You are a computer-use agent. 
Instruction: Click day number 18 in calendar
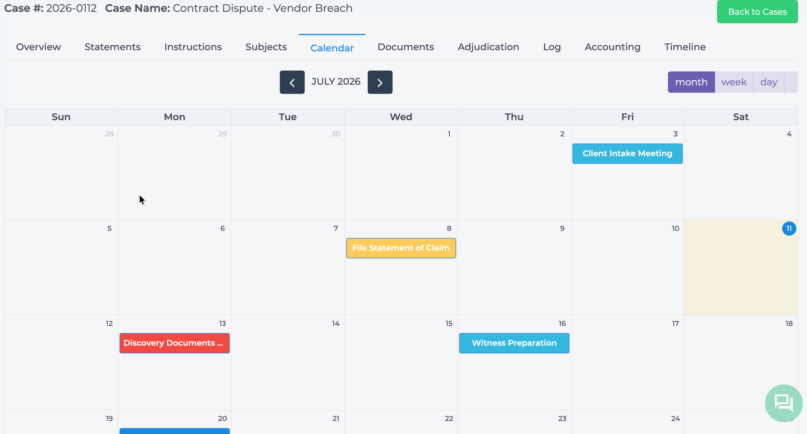point(789,324)
